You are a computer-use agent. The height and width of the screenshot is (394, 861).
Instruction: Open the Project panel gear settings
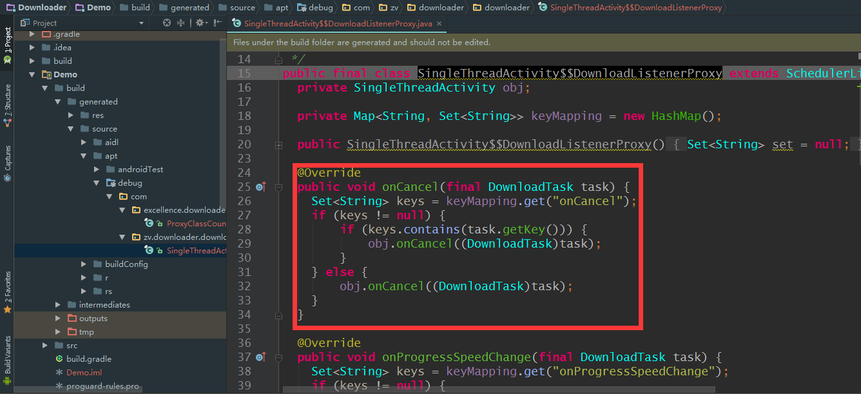tap(200, 23)
